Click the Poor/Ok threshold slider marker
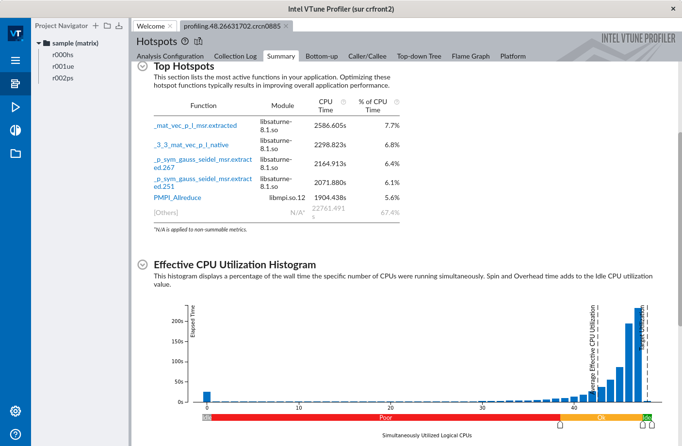 click(560, 425)
